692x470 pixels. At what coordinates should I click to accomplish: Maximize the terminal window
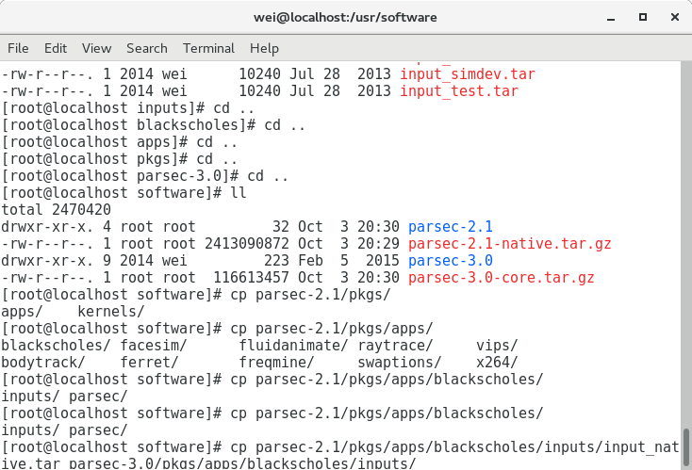click(x=643, y=17)
